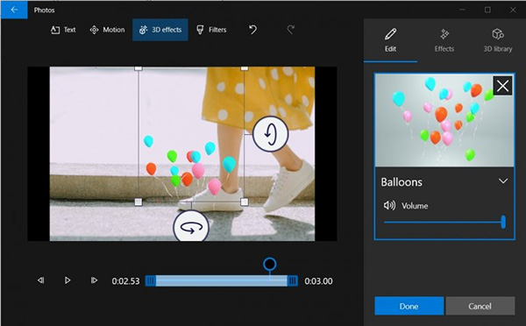This screenshot has height=326, width=526.
Task: Click the Volume slider handle
Action: point(503,222)
